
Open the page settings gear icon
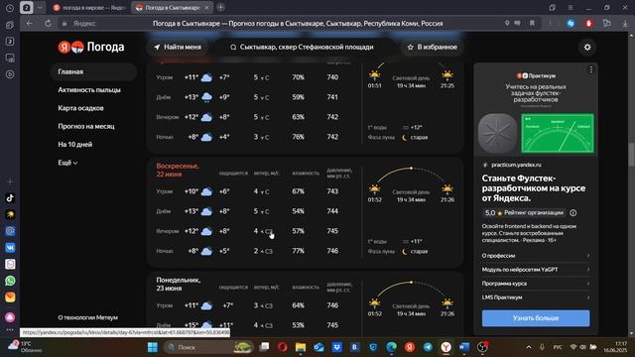pos(587,48)
